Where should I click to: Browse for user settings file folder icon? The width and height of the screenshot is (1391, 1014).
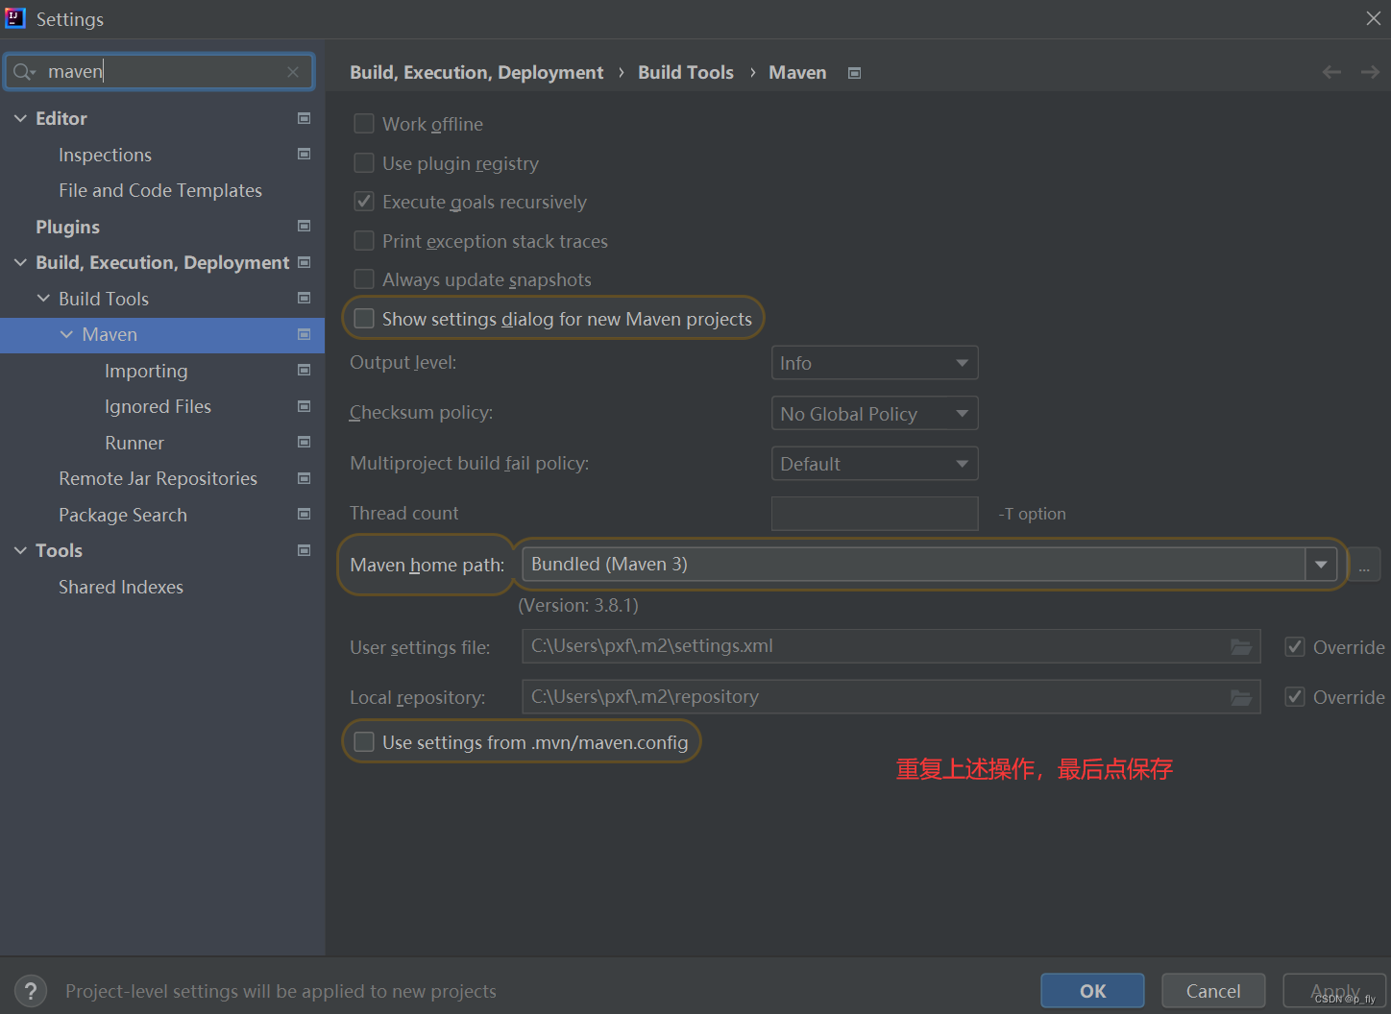(x=1241, y=647)
